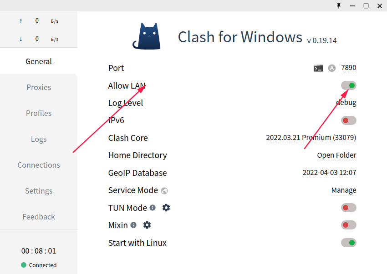
Task: Open the terminal proxy command icon beside Port
Action: coord(318,68)
